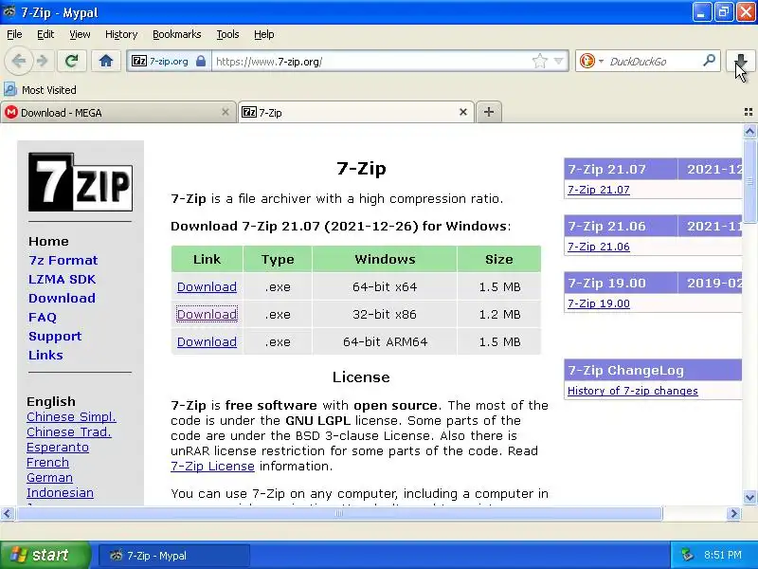This screenshot has width=758, height=569.
Task: Click the 8:51 PM clock
Action: (x=723, y=555)
